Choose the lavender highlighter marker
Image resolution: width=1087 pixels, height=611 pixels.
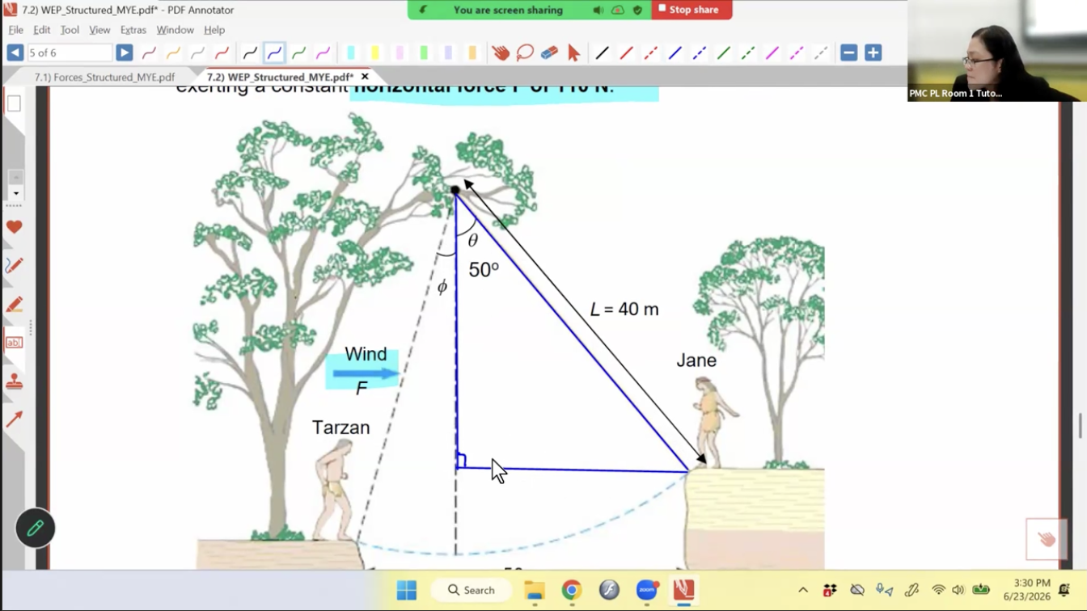click(x=447, y=53)
